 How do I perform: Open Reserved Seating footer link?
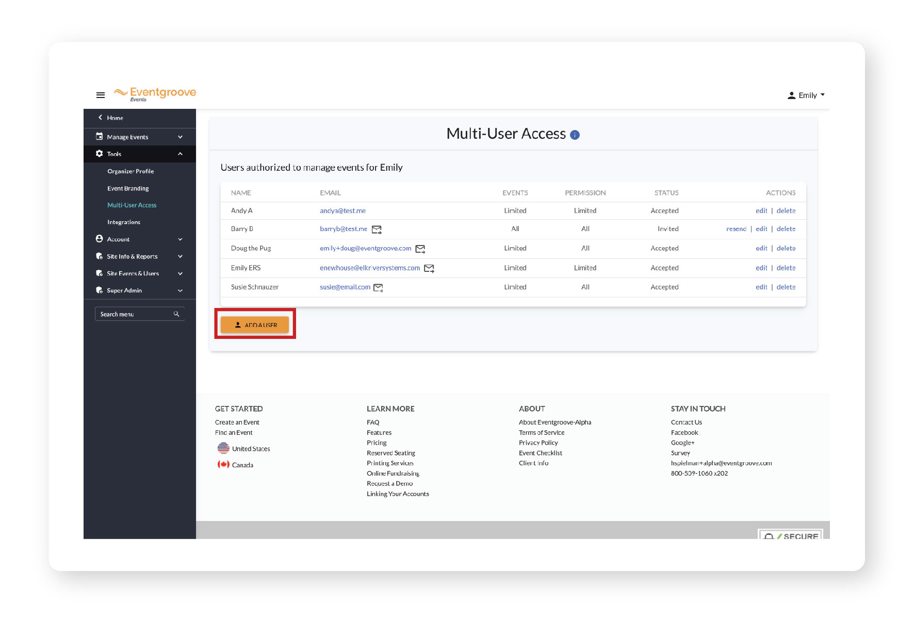click(391, 453)
